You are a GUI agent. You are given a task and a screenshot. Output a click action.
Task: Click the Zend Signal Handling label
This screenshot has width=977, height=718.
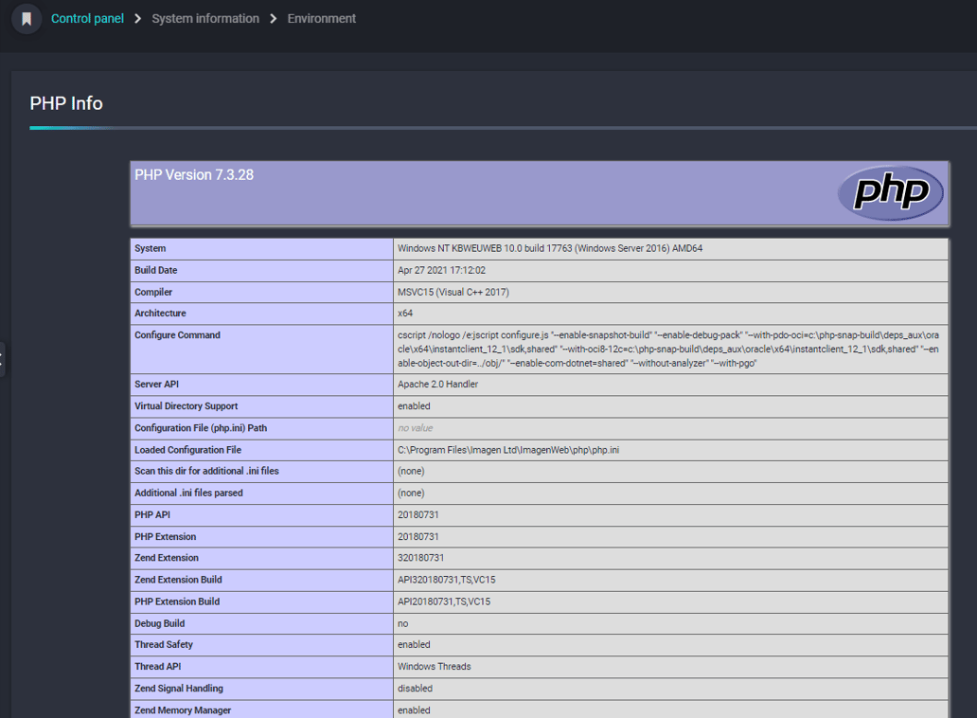pos(179,689)
